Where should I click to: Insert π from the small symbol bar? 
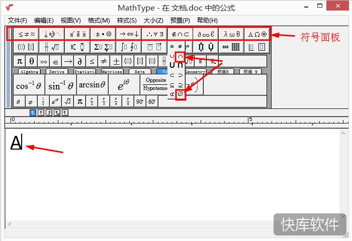[20, 61]
